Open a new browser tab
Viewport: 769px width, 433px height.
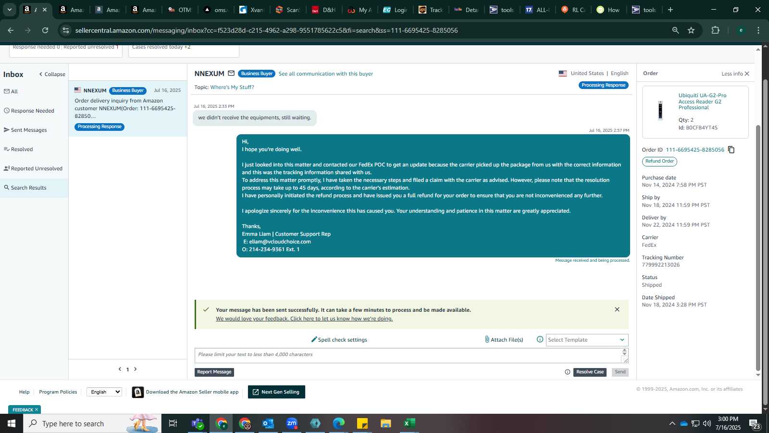[x=670, y=10]
